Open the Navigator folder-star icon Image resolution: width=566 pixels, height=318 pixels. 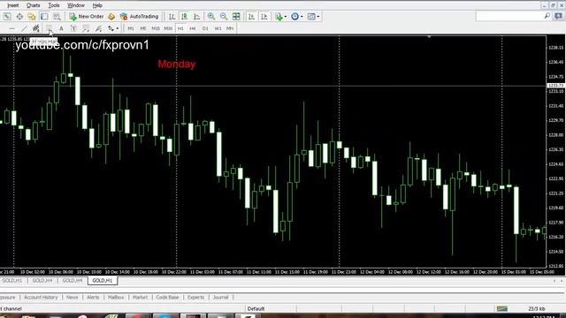click(x=32, y=17)
